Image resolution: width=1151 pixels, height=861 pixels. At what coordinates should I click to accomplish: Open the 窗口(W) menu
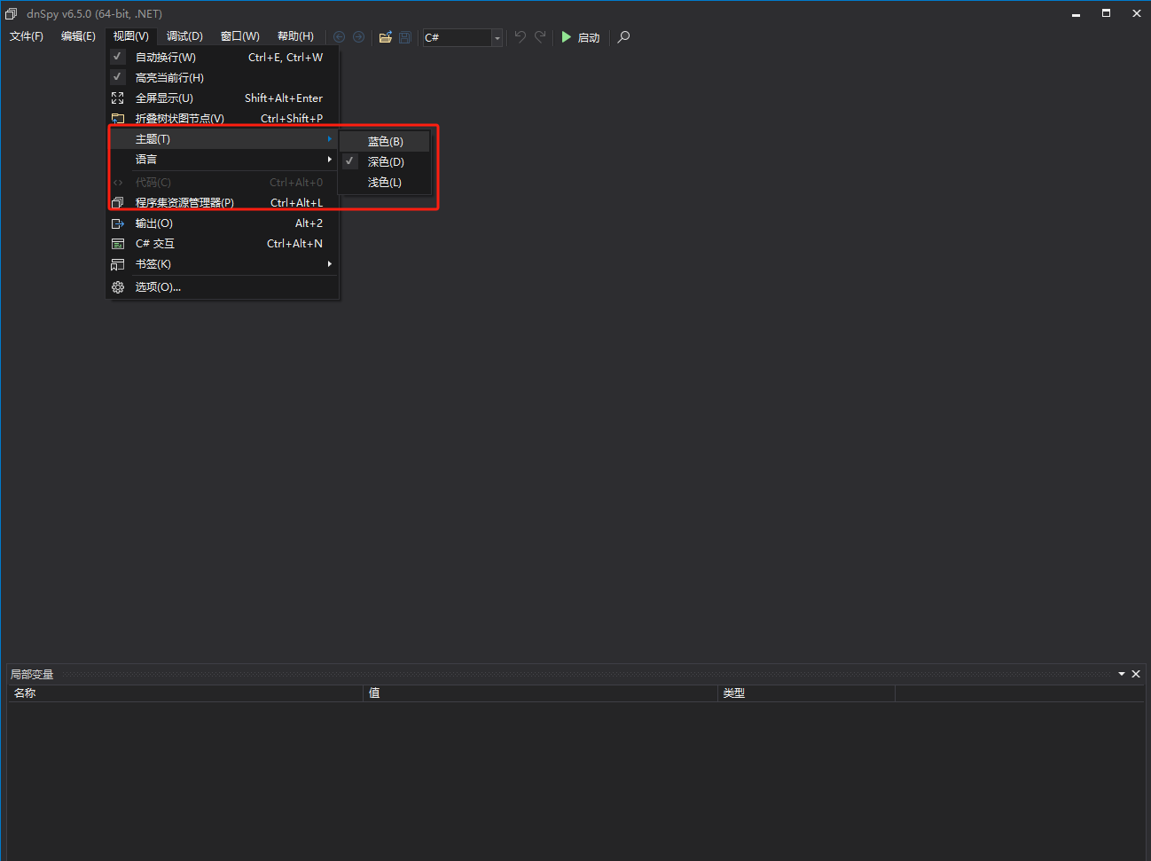click(x=240, y=36)
